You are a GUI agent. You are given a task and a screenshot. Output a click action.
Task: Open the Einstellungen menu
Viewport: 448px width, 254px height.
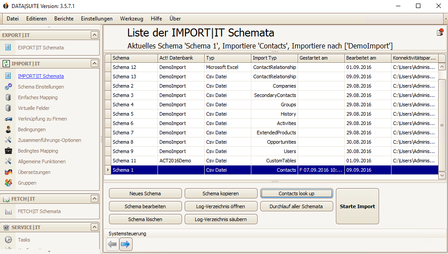(97, 19)
